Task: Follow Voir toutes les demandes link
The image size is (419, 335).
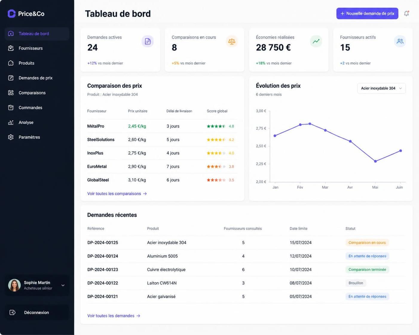Action: 114,316
